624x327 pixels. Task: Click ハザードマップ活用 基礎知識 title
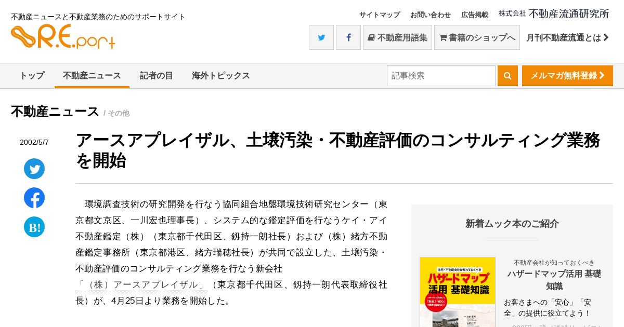(x=554, y=280)
